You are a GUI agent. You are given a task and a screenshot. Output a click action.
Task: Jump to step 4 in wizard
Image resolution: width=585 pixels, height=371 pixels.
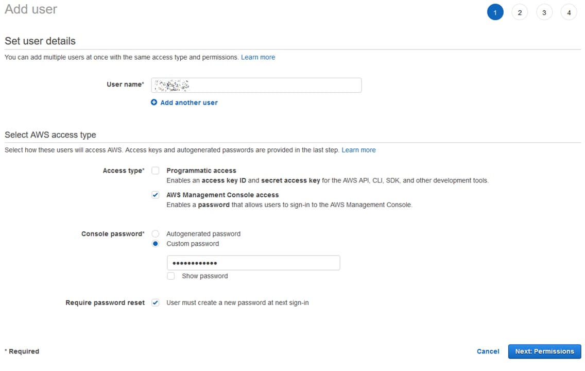coord(569,12)
